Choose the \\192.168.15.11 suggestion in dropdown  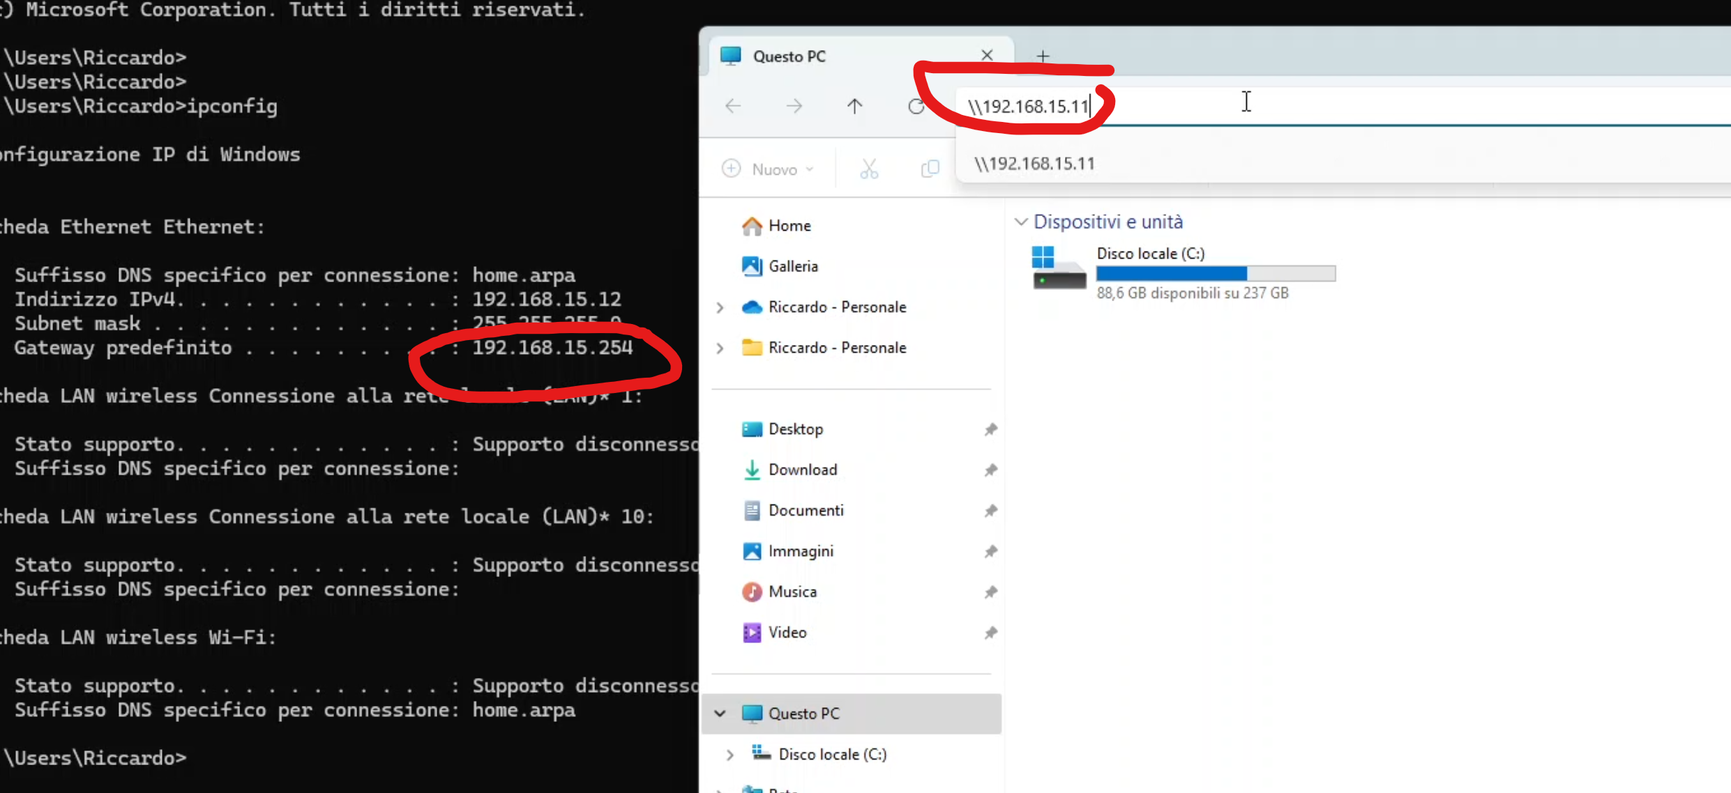click(x=1343, y=164)
